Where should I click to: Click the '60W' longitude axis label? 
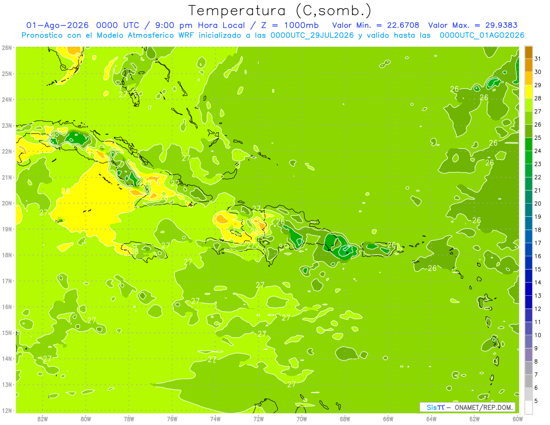[x=517, y=418]
